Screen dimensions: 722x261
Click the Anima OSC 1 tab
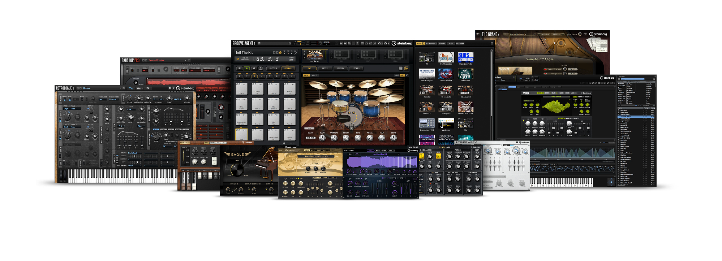click(540, 93)
